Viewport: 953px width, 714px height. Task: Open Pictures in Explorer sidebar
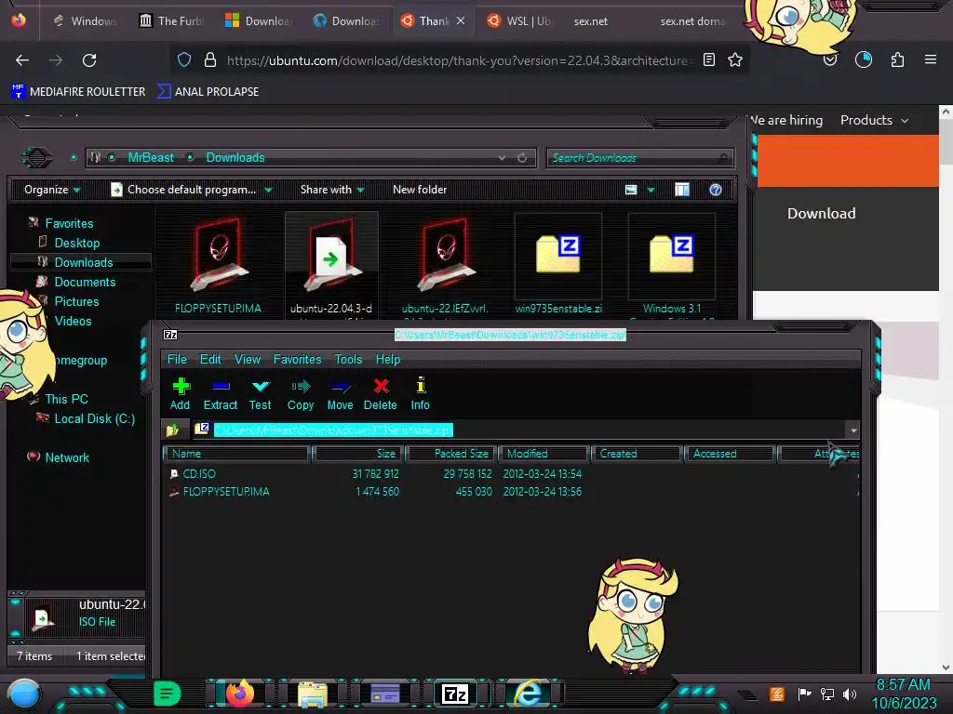click(x=76, y=301)
